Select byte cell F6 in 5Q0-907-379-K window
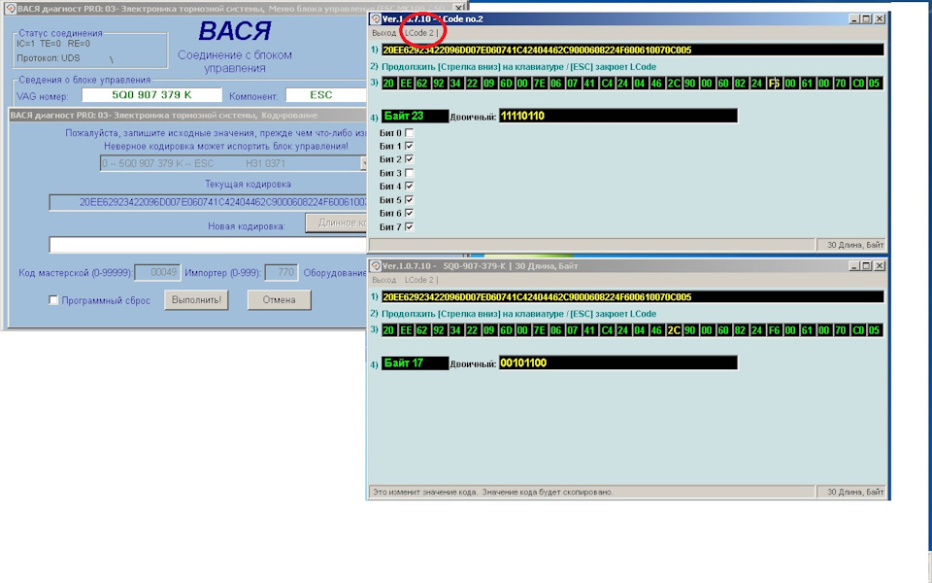Image resolution: width=932 pixels, height=583 pixels. [x=774, y=330]
